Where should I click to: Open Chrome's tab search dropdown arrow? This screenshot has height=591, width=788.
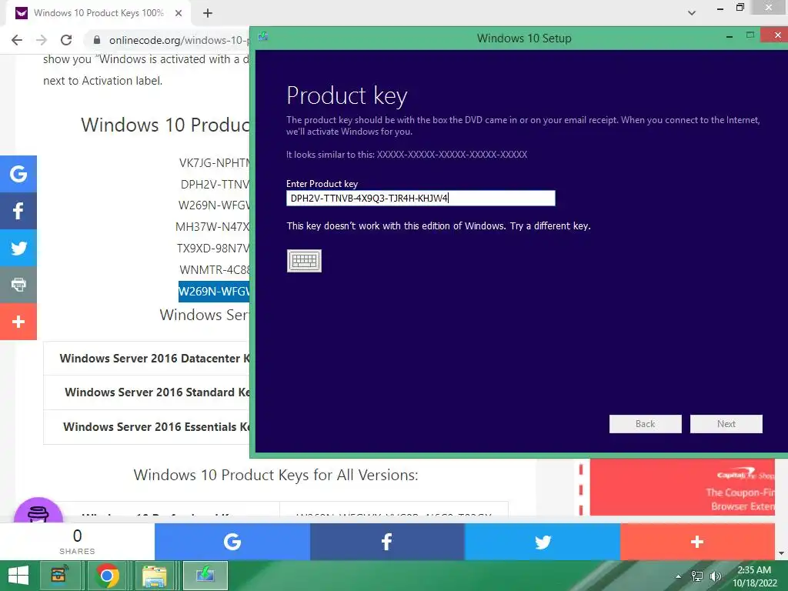pyautogui.click(x=692, y=13)
